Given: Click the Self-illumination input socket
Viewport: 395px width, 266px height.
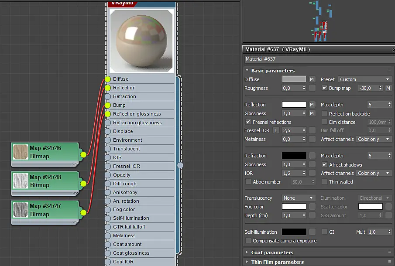Looking at the screenshot, I should 107,218.
